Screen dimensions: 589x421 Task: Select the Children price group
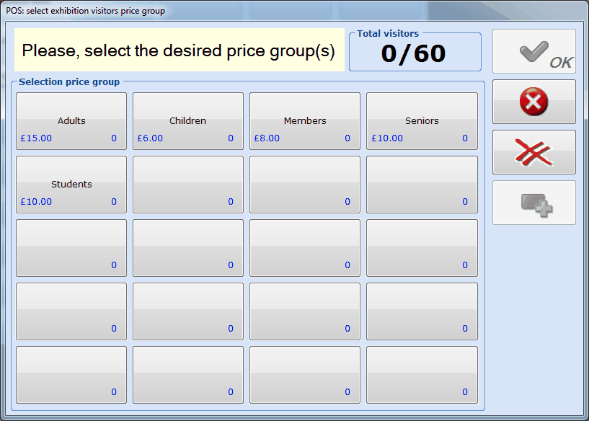click(188, 120)
